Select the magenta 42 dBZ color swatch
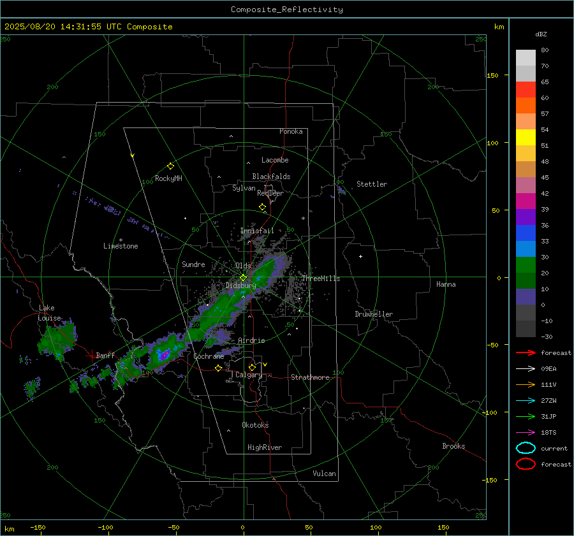 click(x=526, y=201)
